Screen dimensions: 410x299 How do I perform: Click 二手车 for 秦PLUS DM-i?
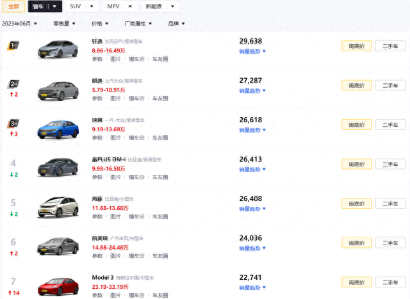click(x=390, y=164)
